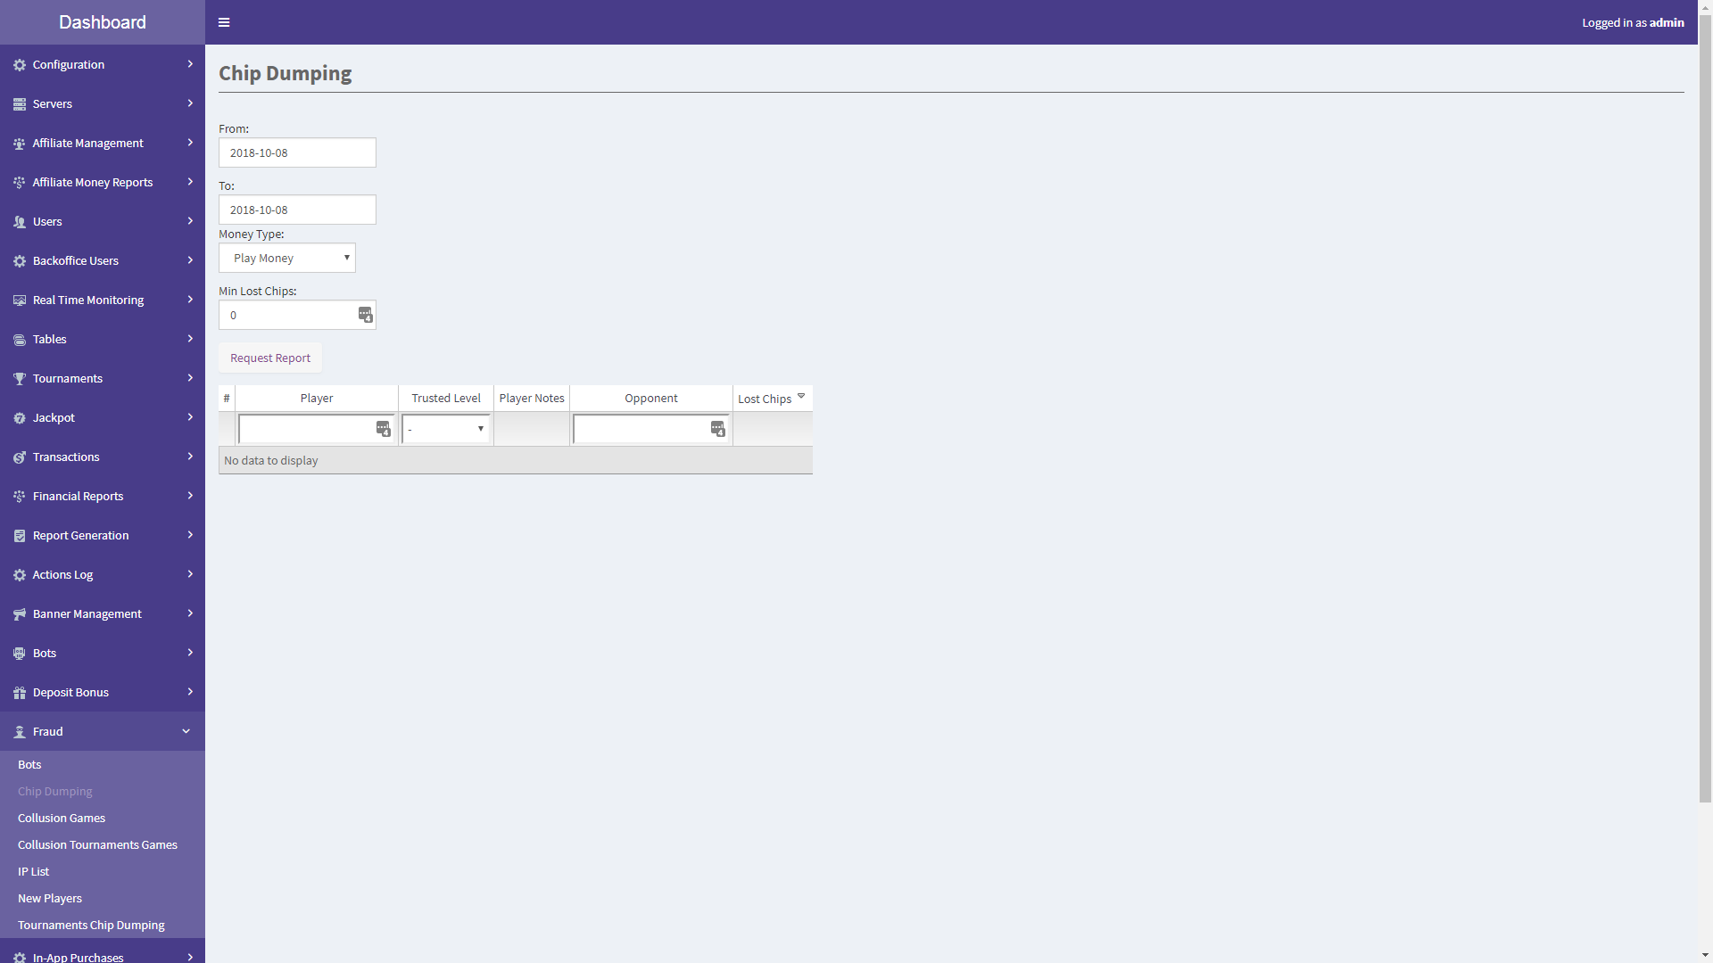This screenshot has height=963, width=1713.
Task: Click the Request Report button
Action: pyautogui.click(x=270, y=358)
